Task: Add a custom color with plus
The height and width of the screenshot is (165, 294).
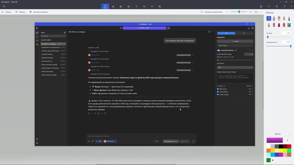Action: coord(272,160)
